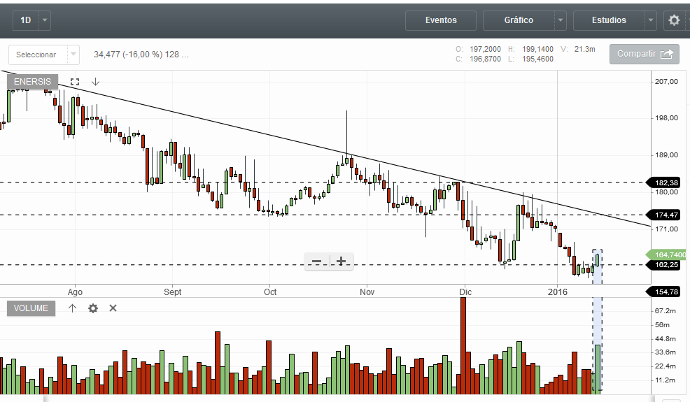
Task: Click the high value 199,1400
Action: coord(537,49)
